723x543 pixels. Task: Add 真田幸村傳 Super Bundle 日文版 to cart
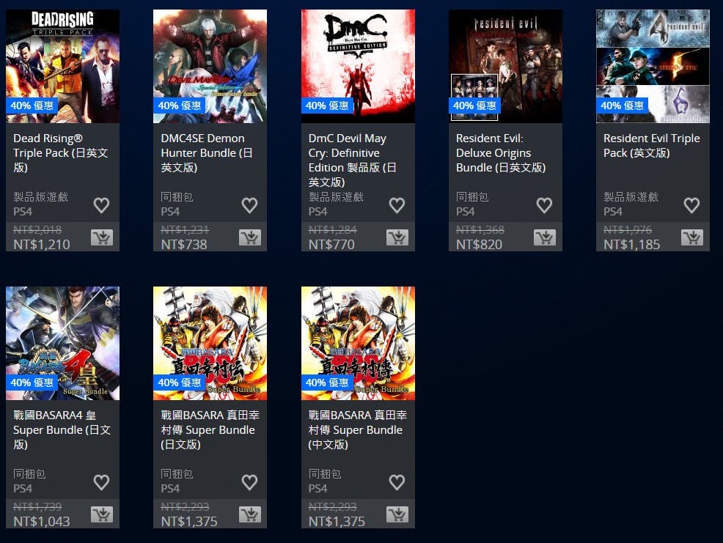(x=250, y=514)
